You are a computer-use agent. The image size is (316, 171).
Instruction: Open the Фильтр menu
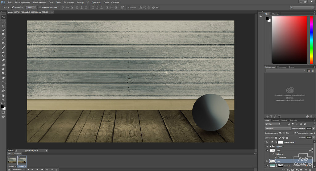point(80,2)
